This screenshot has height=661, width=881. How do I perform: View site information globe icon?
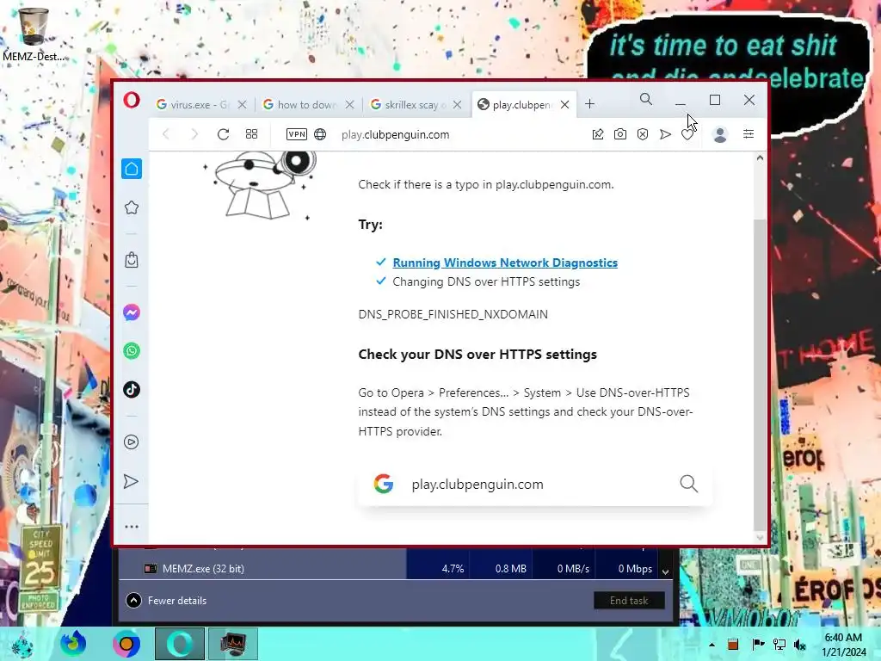(320, 134)
